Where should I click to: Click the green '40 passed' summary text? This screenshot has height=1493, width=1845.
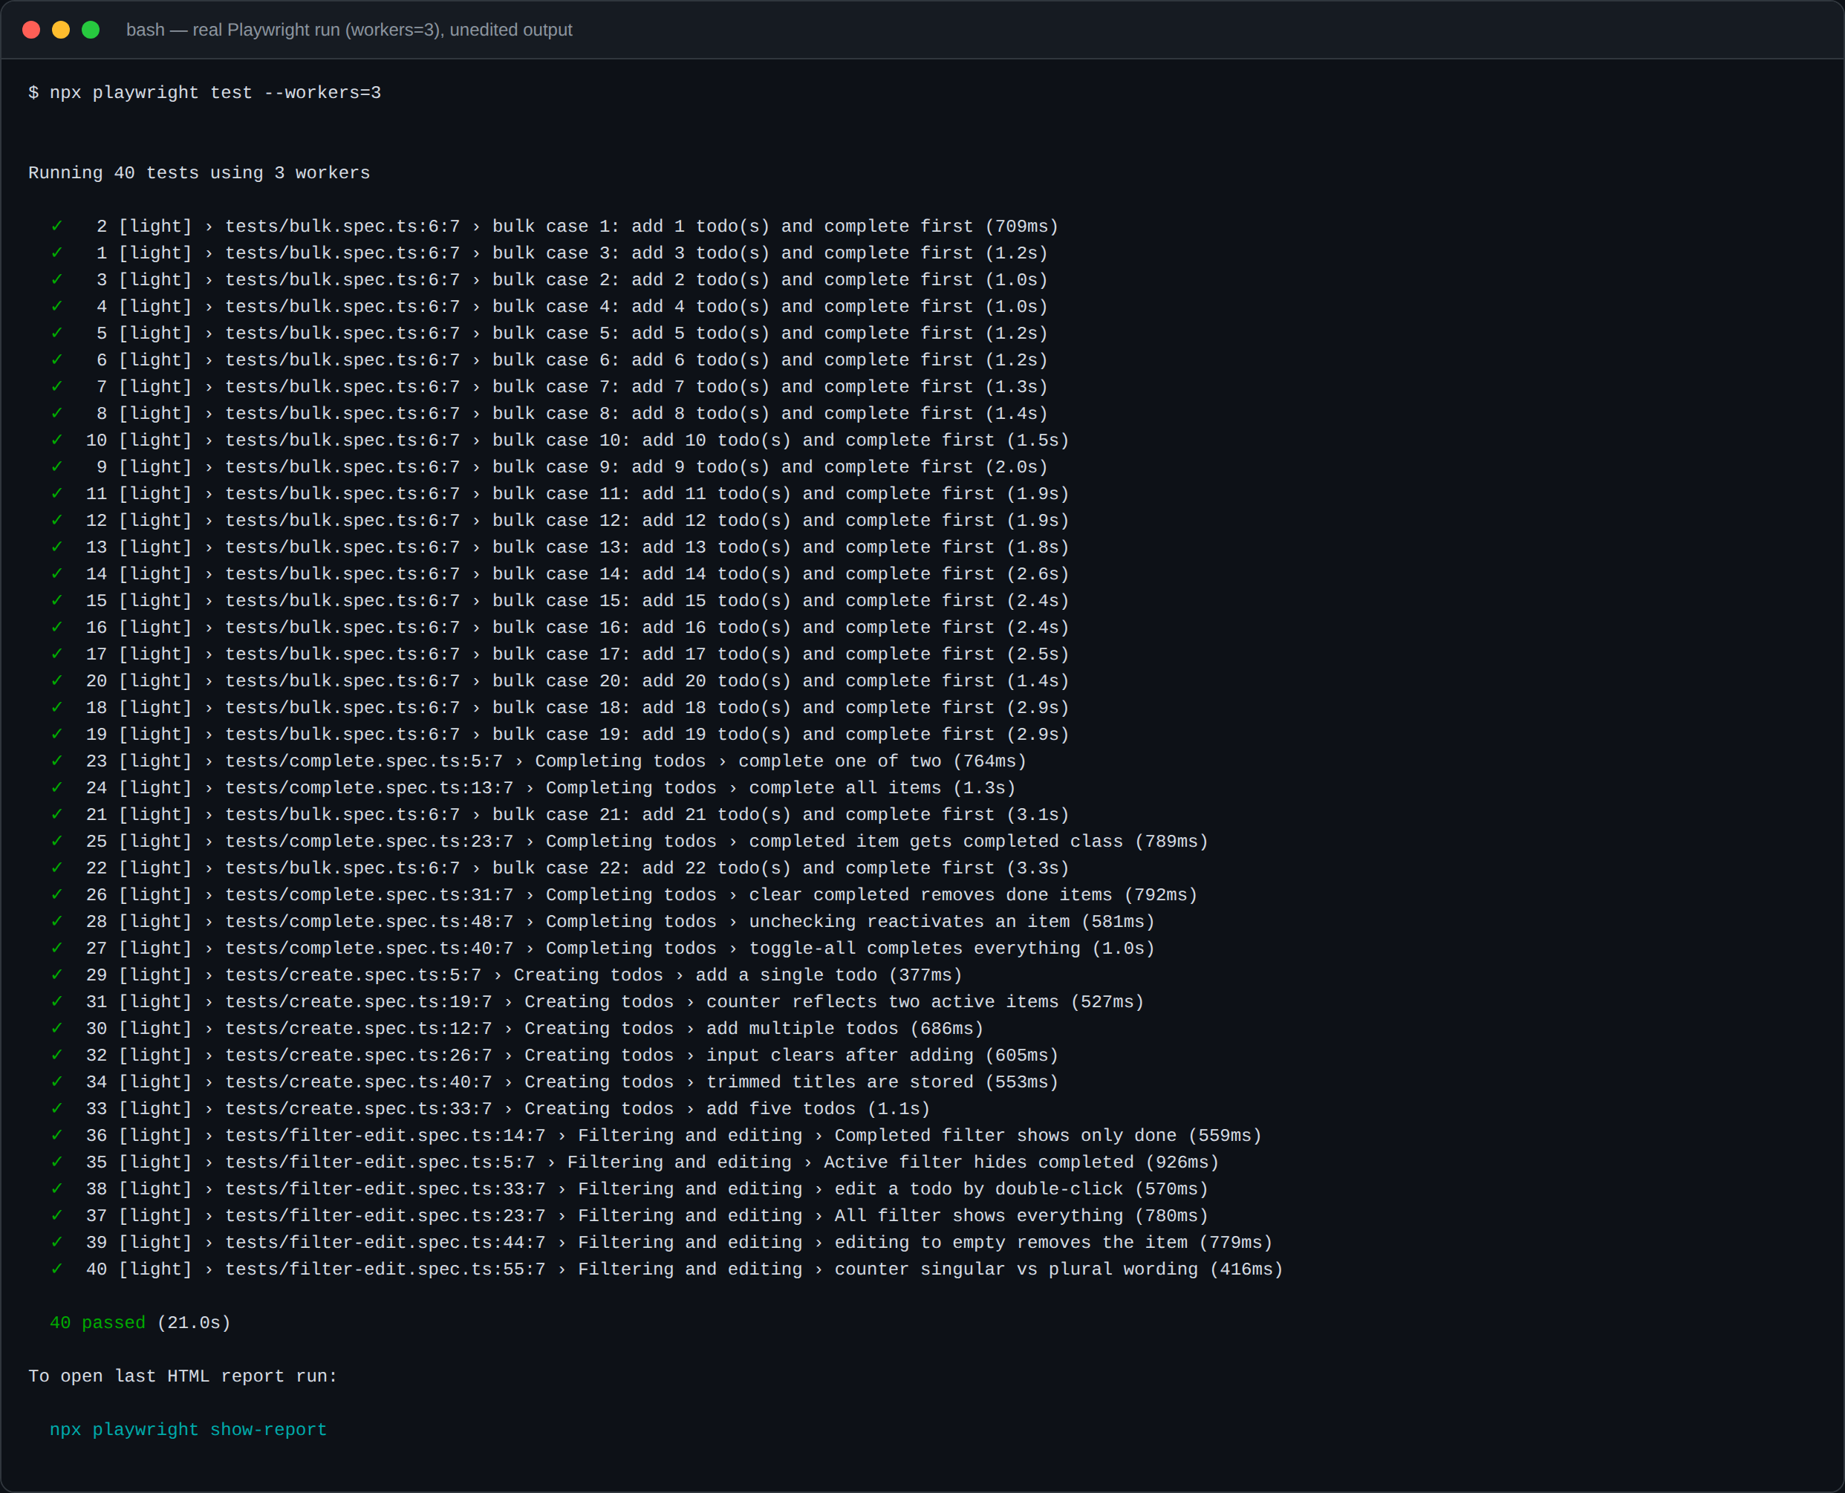click(98, 1323)
